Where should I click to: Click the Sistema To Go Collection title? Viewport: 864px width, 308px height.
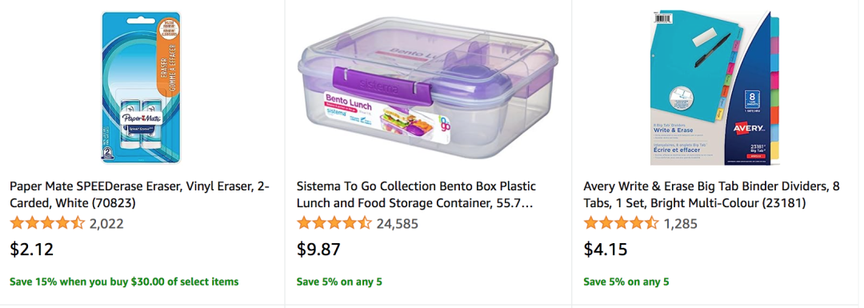tap(416, 194)
